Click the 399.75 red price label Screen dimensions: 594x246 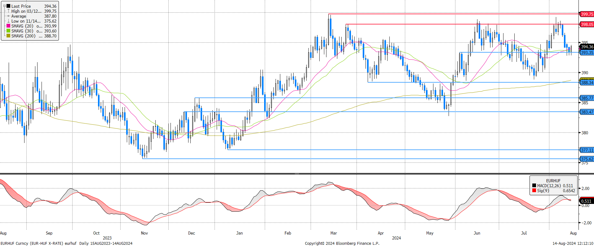tap(587, 14)
